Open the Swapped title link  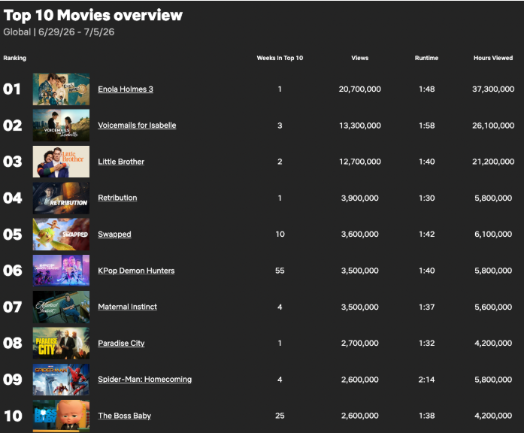[x=114, y=235]
